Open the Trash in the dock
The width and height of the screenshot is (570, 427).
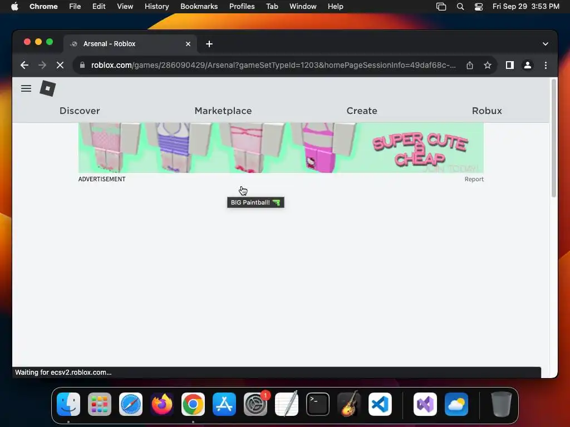tap(502, 404)
